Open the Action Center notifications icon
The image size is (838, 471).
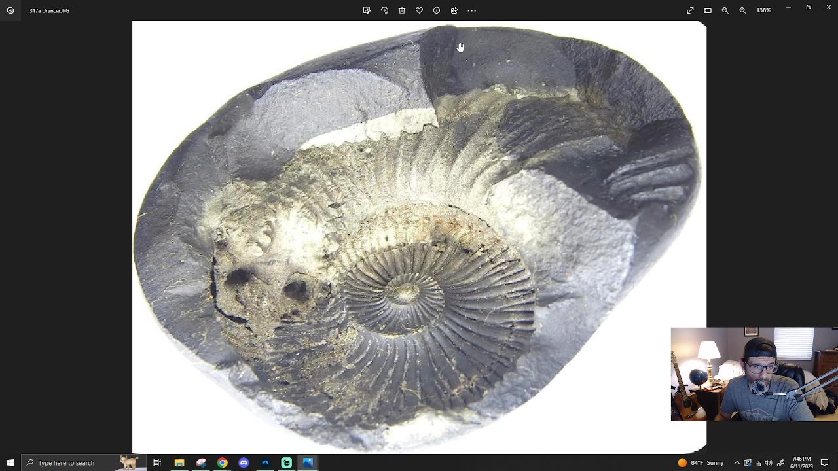point(825,462)
